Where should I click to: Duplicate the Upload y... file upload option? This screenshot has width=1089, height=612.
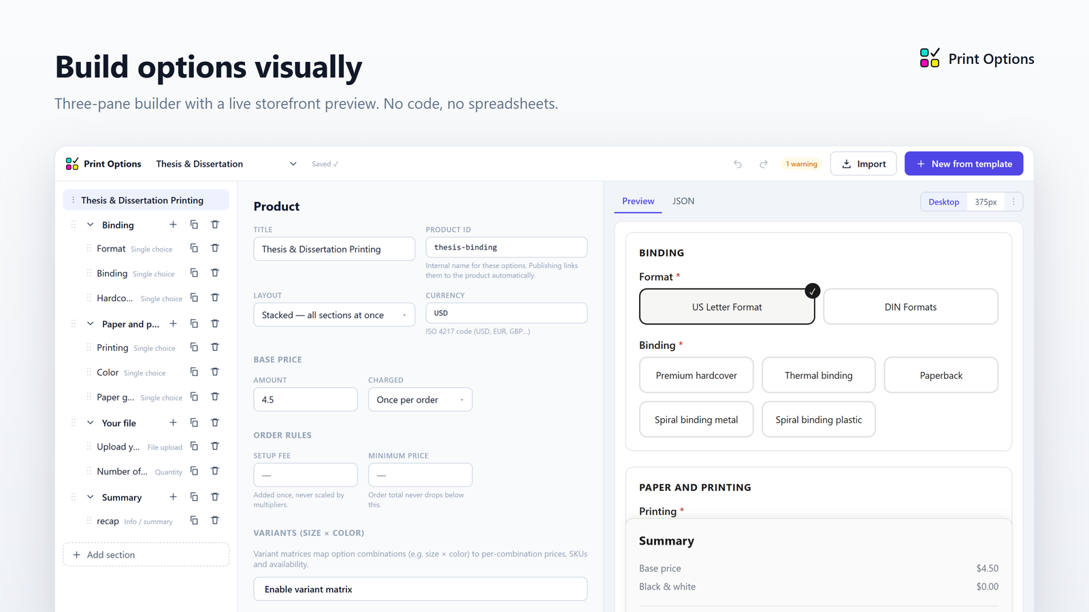pyautogui.click(x=194, y=446)
